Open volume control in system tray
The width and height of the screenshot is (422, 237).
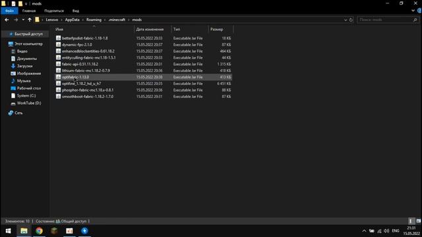coord(386,231)
